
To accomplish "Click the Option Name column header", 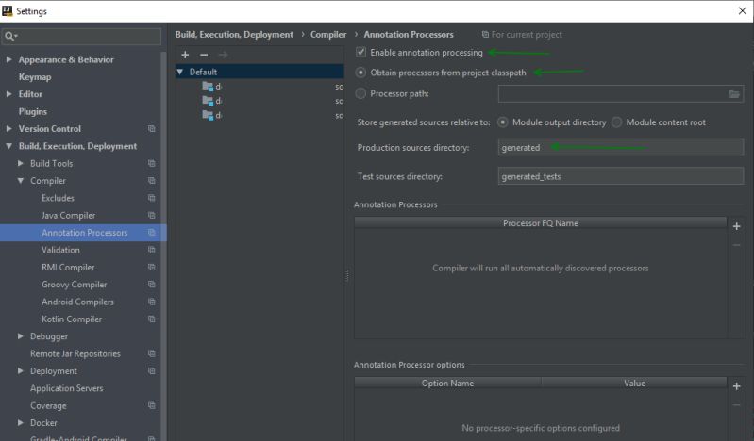I will pos(447,383).
